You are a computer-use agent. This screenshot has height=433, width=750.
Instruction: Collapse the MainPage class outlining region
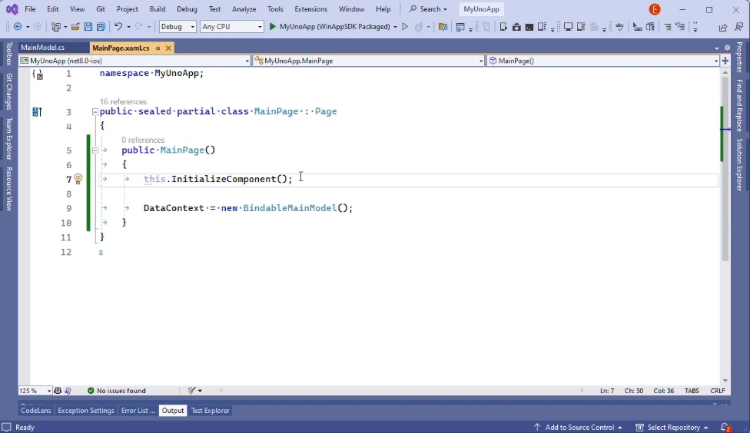95,112
